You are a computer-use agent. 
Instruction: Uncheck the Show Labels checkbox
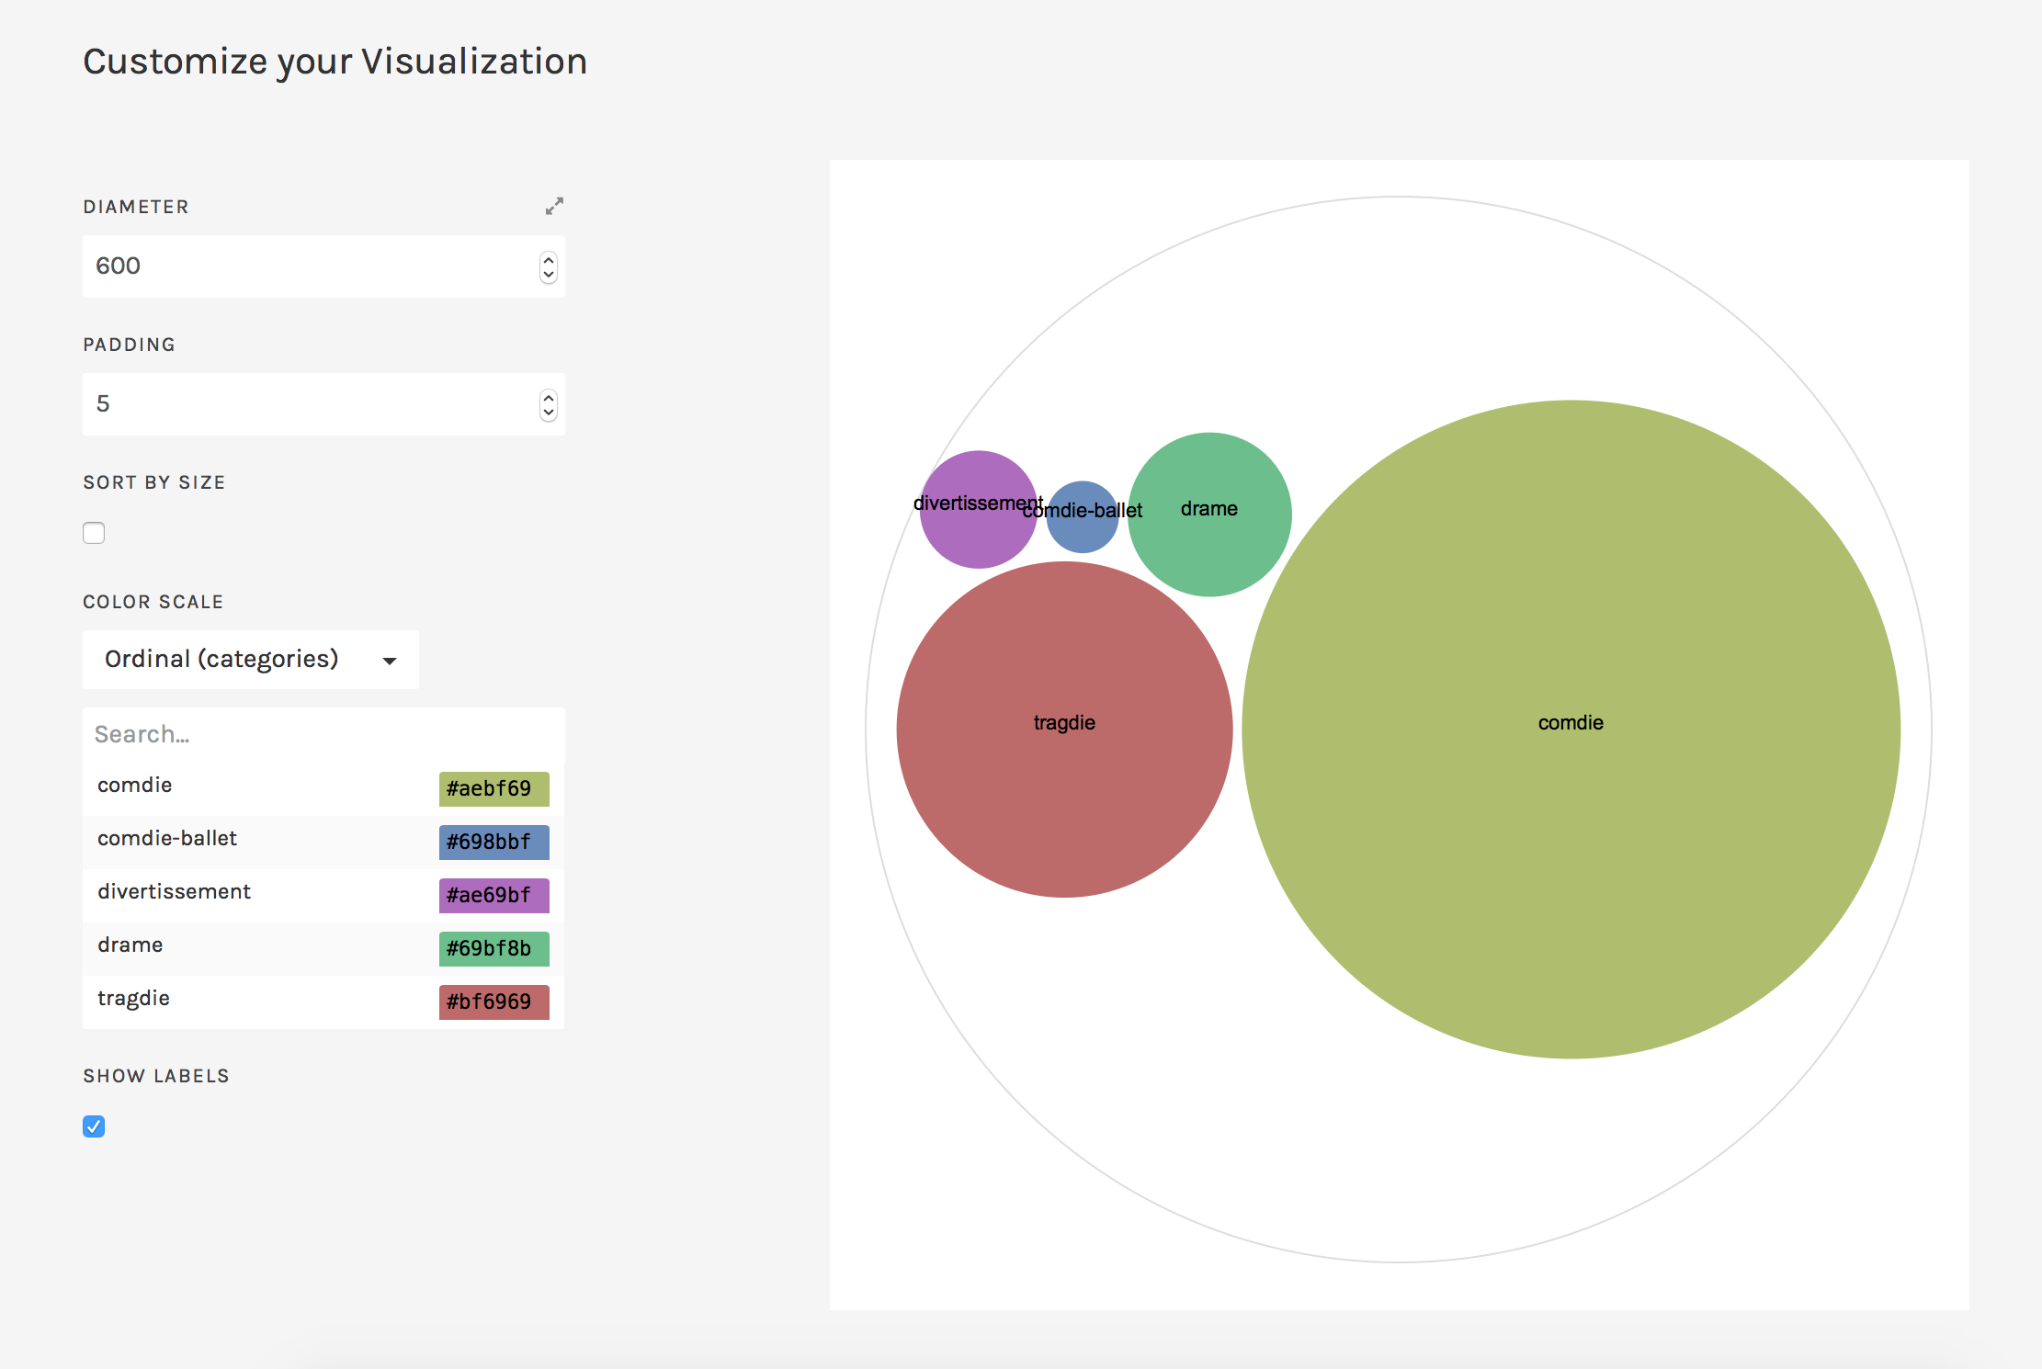(x=94, y=1126)
